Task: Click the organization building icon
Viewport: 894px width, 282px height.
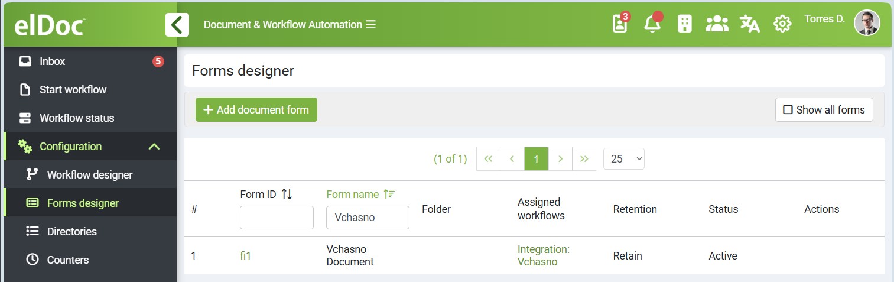Action: tap(684, 24)
